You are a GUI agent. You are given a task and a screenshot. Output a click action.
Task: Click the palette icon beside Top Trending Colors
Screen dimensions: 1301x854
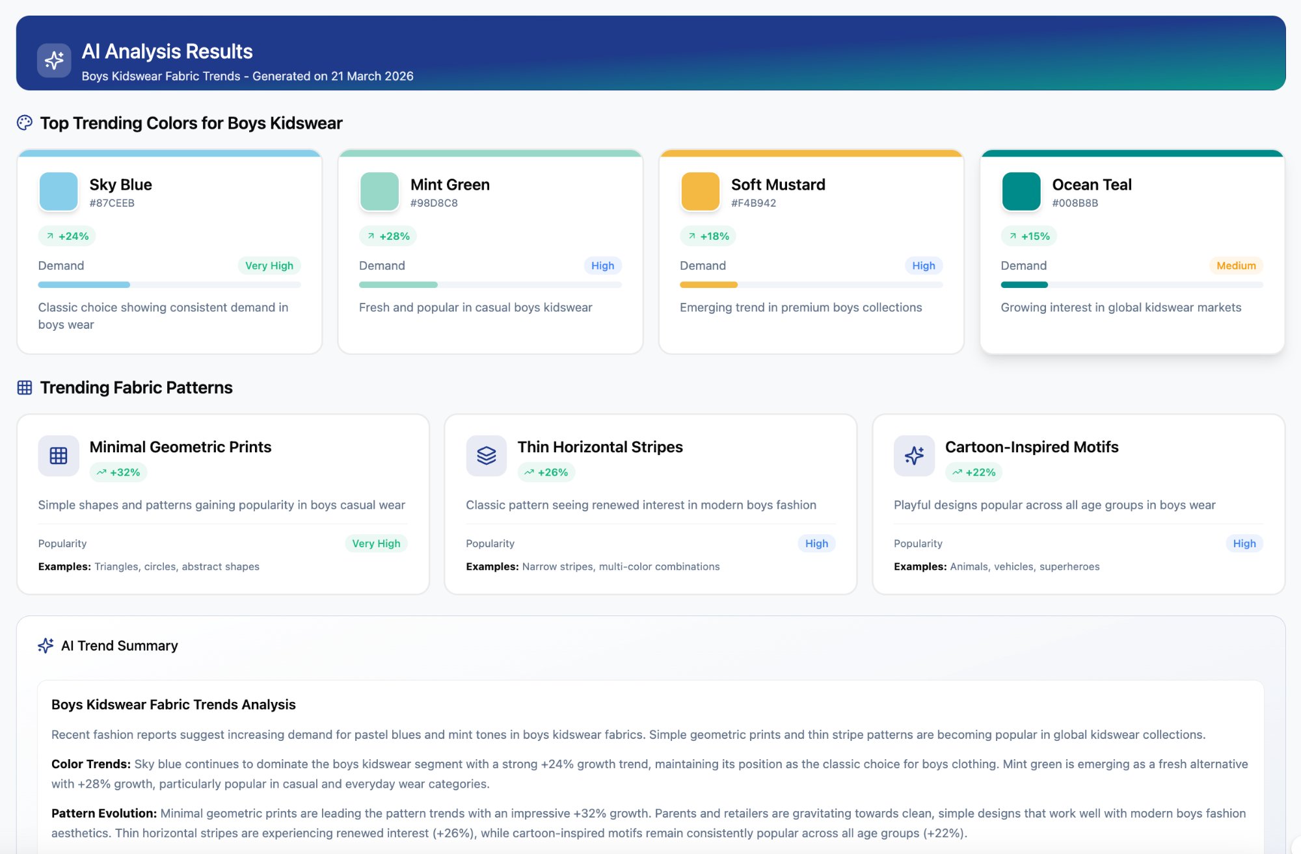click(x=25, y=123)
